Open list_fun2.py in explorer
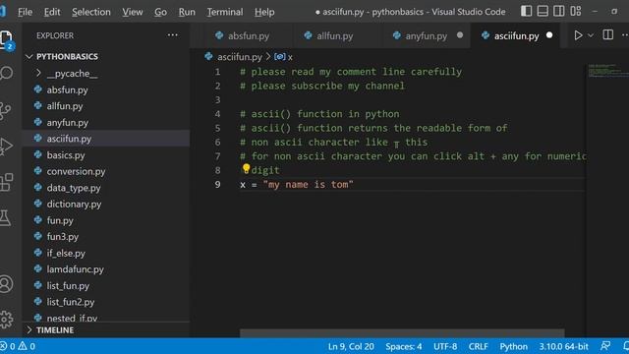Viewport: 629px width, 354px height. 106,302
